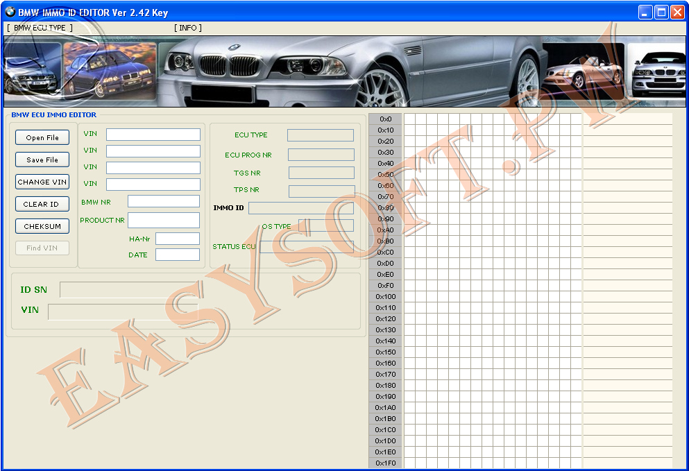Select hex row header 0x140
Image resolution: width=689 pixels, height=471 pixels.
(x=385, y=341)
